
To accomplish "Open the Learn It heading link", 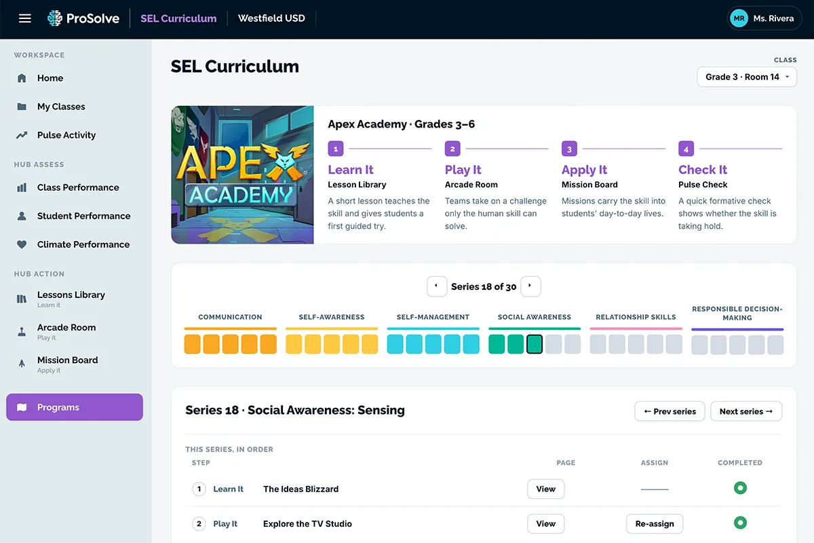I will click(351, 170).
